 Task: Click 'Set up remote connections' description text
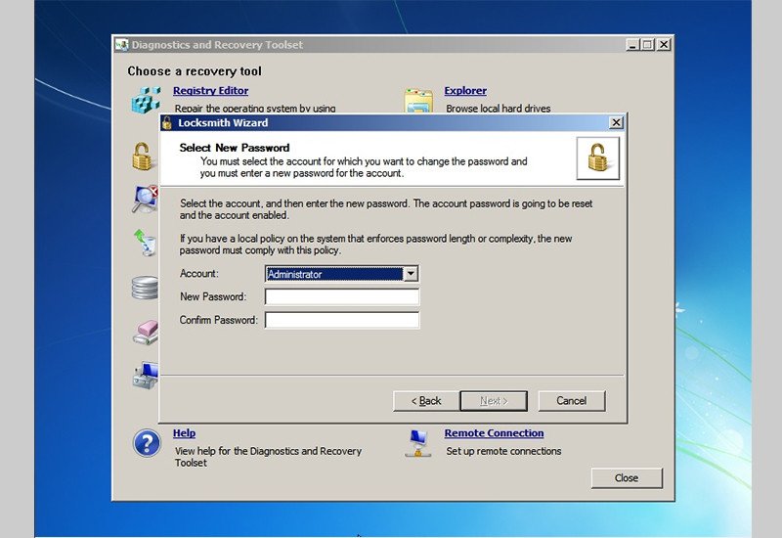[x=503, y=451]
